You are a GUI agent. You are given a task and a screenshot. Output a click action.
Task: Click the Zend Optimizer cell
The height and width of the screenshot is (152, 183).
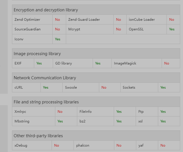tap(27, 20)
